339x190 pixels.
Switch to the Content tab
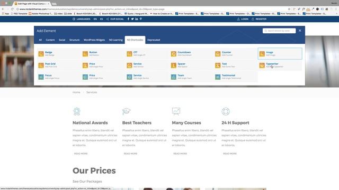click(x=50, y=40)
